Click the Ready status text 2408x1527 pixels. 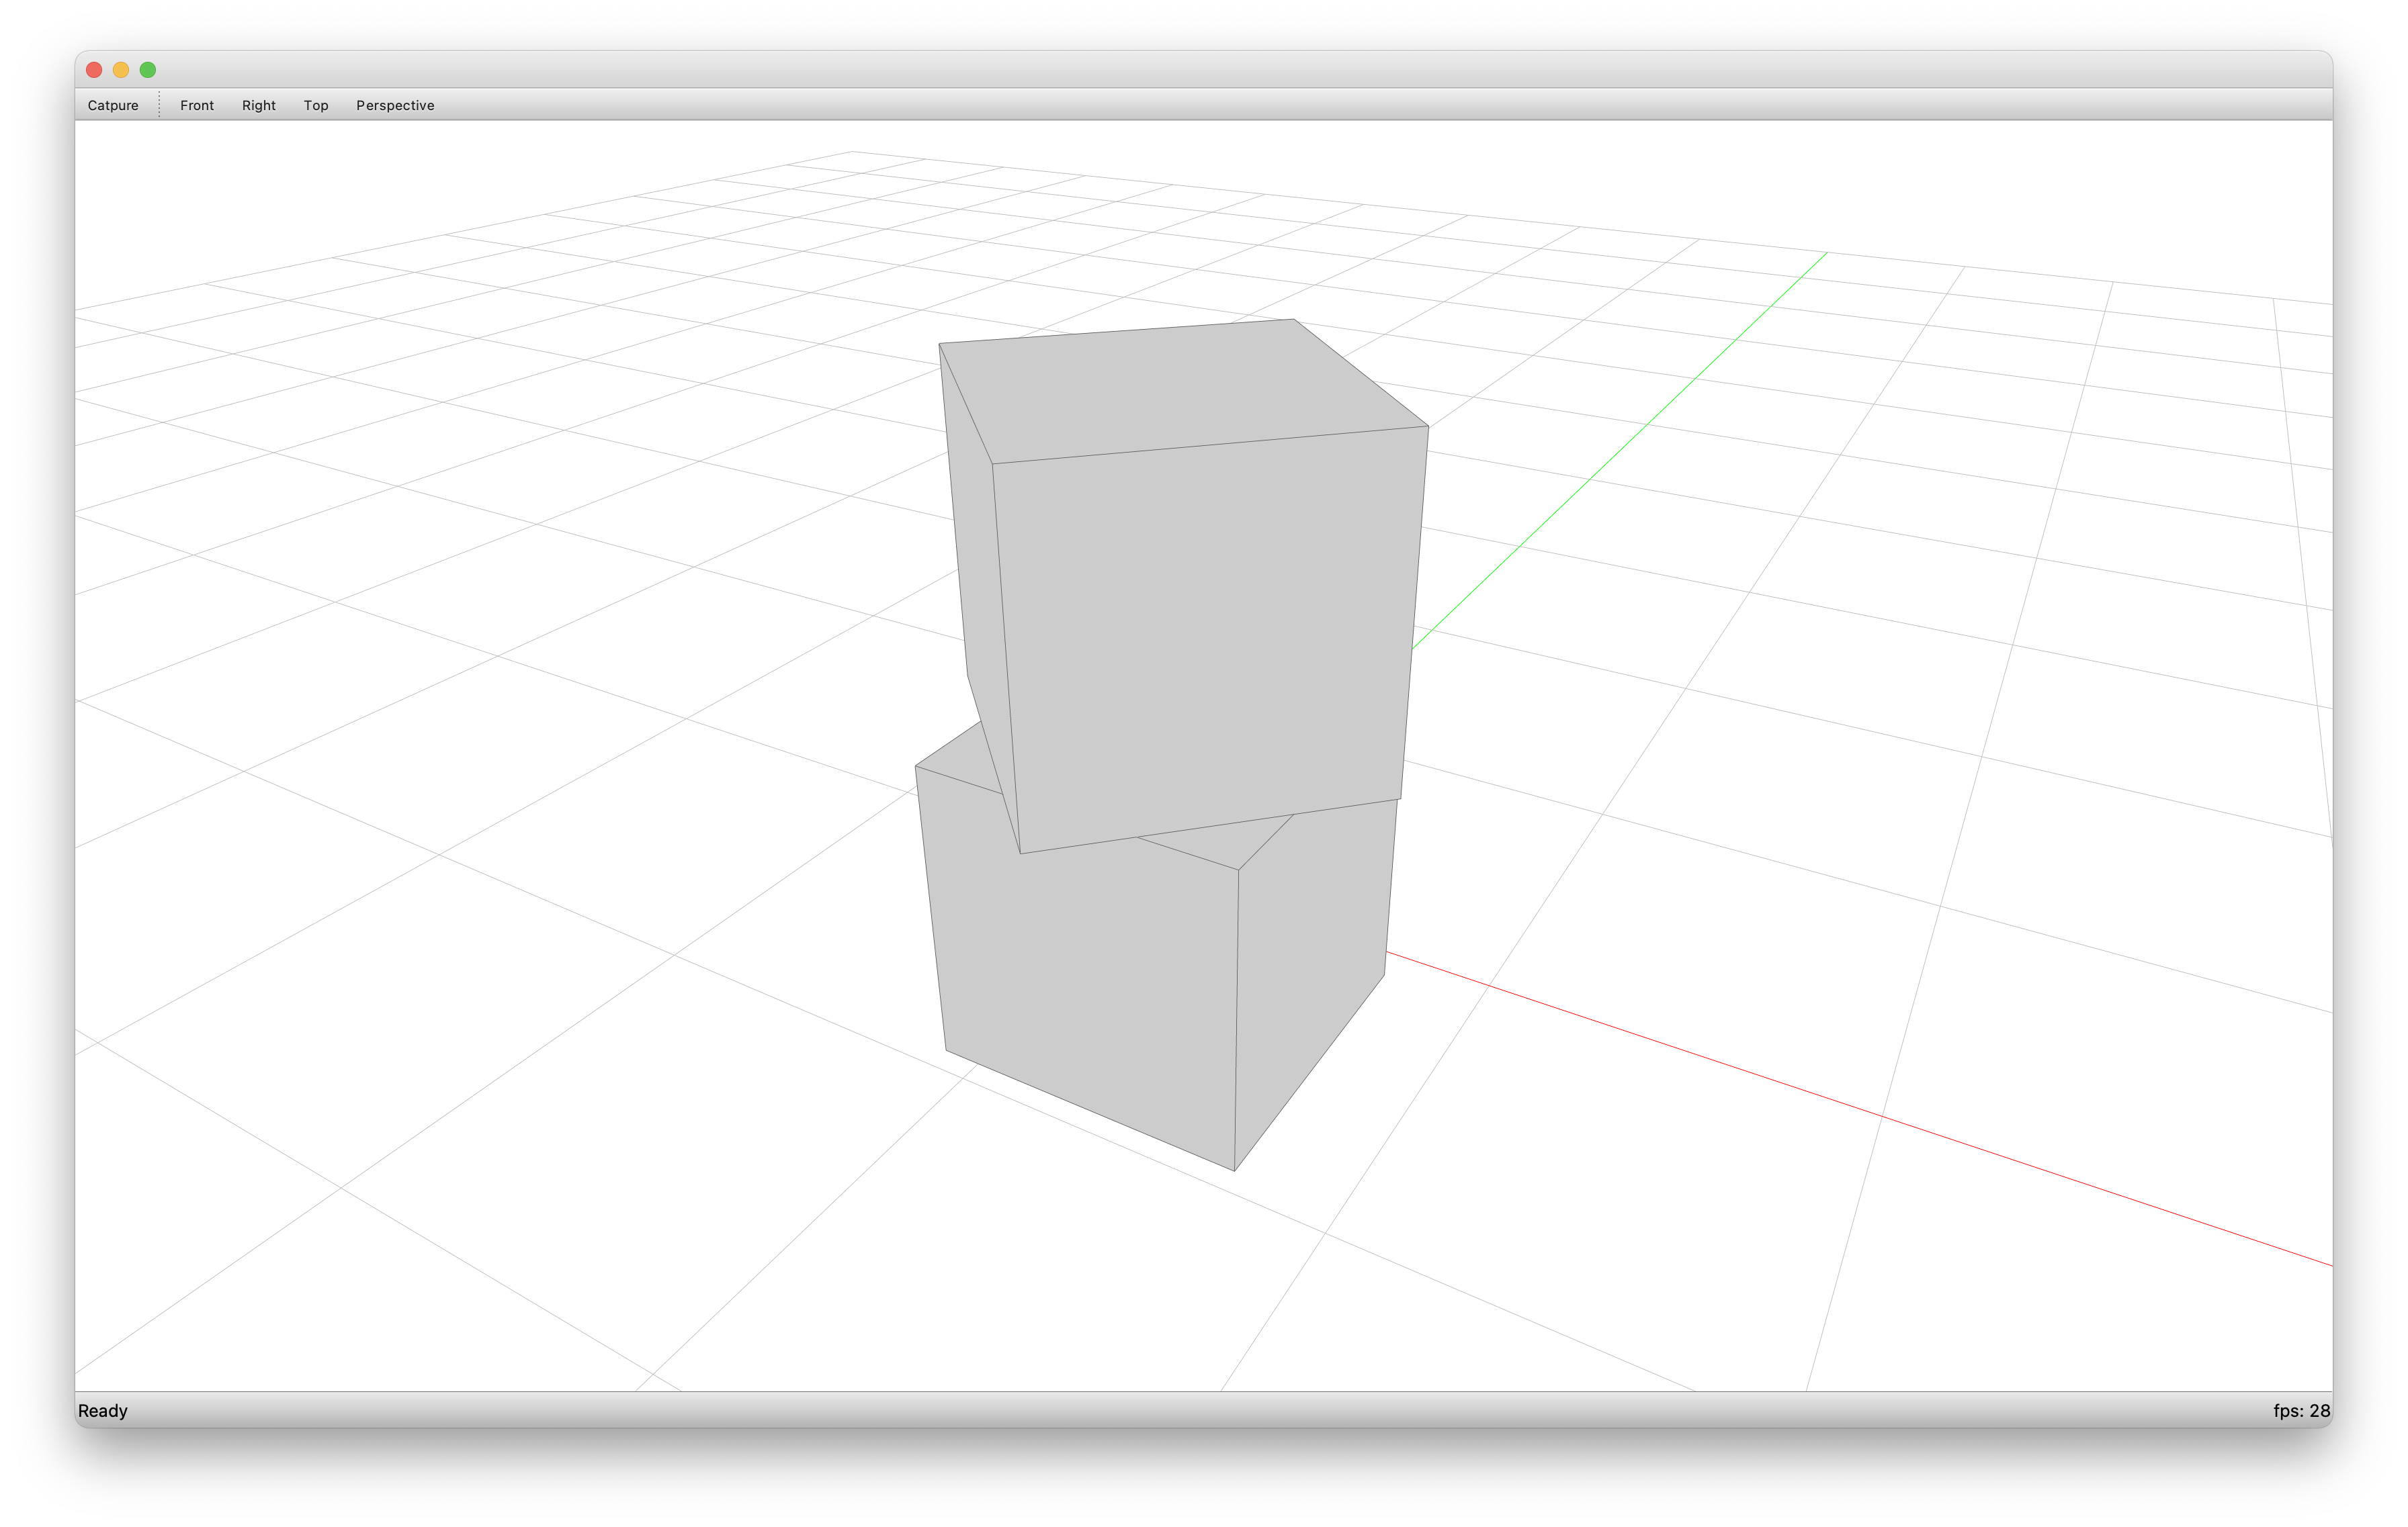pos(103,1410)
